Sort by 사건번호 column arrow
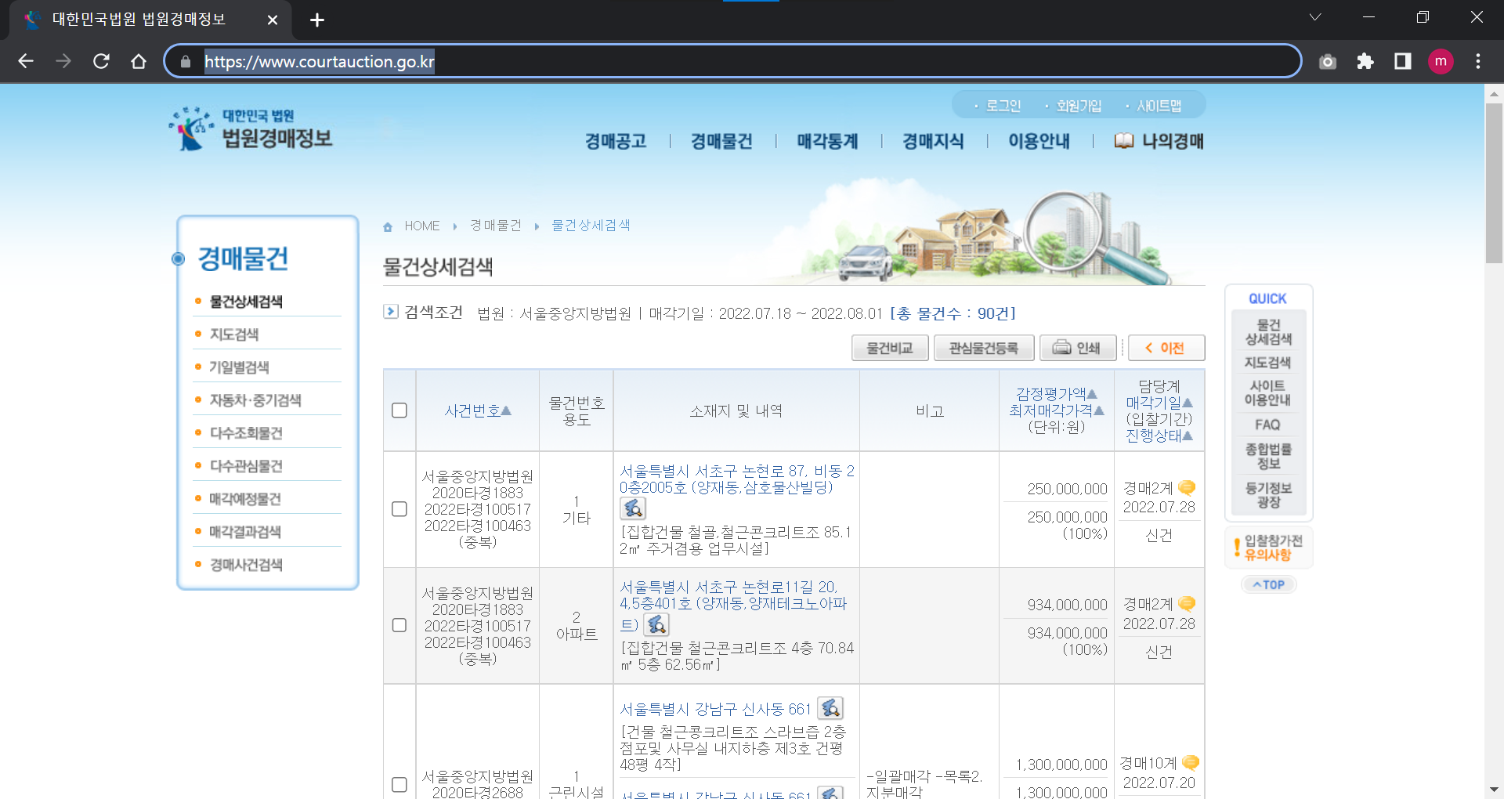This screenshot has height=799, width=1504. [x=506, y=410]
